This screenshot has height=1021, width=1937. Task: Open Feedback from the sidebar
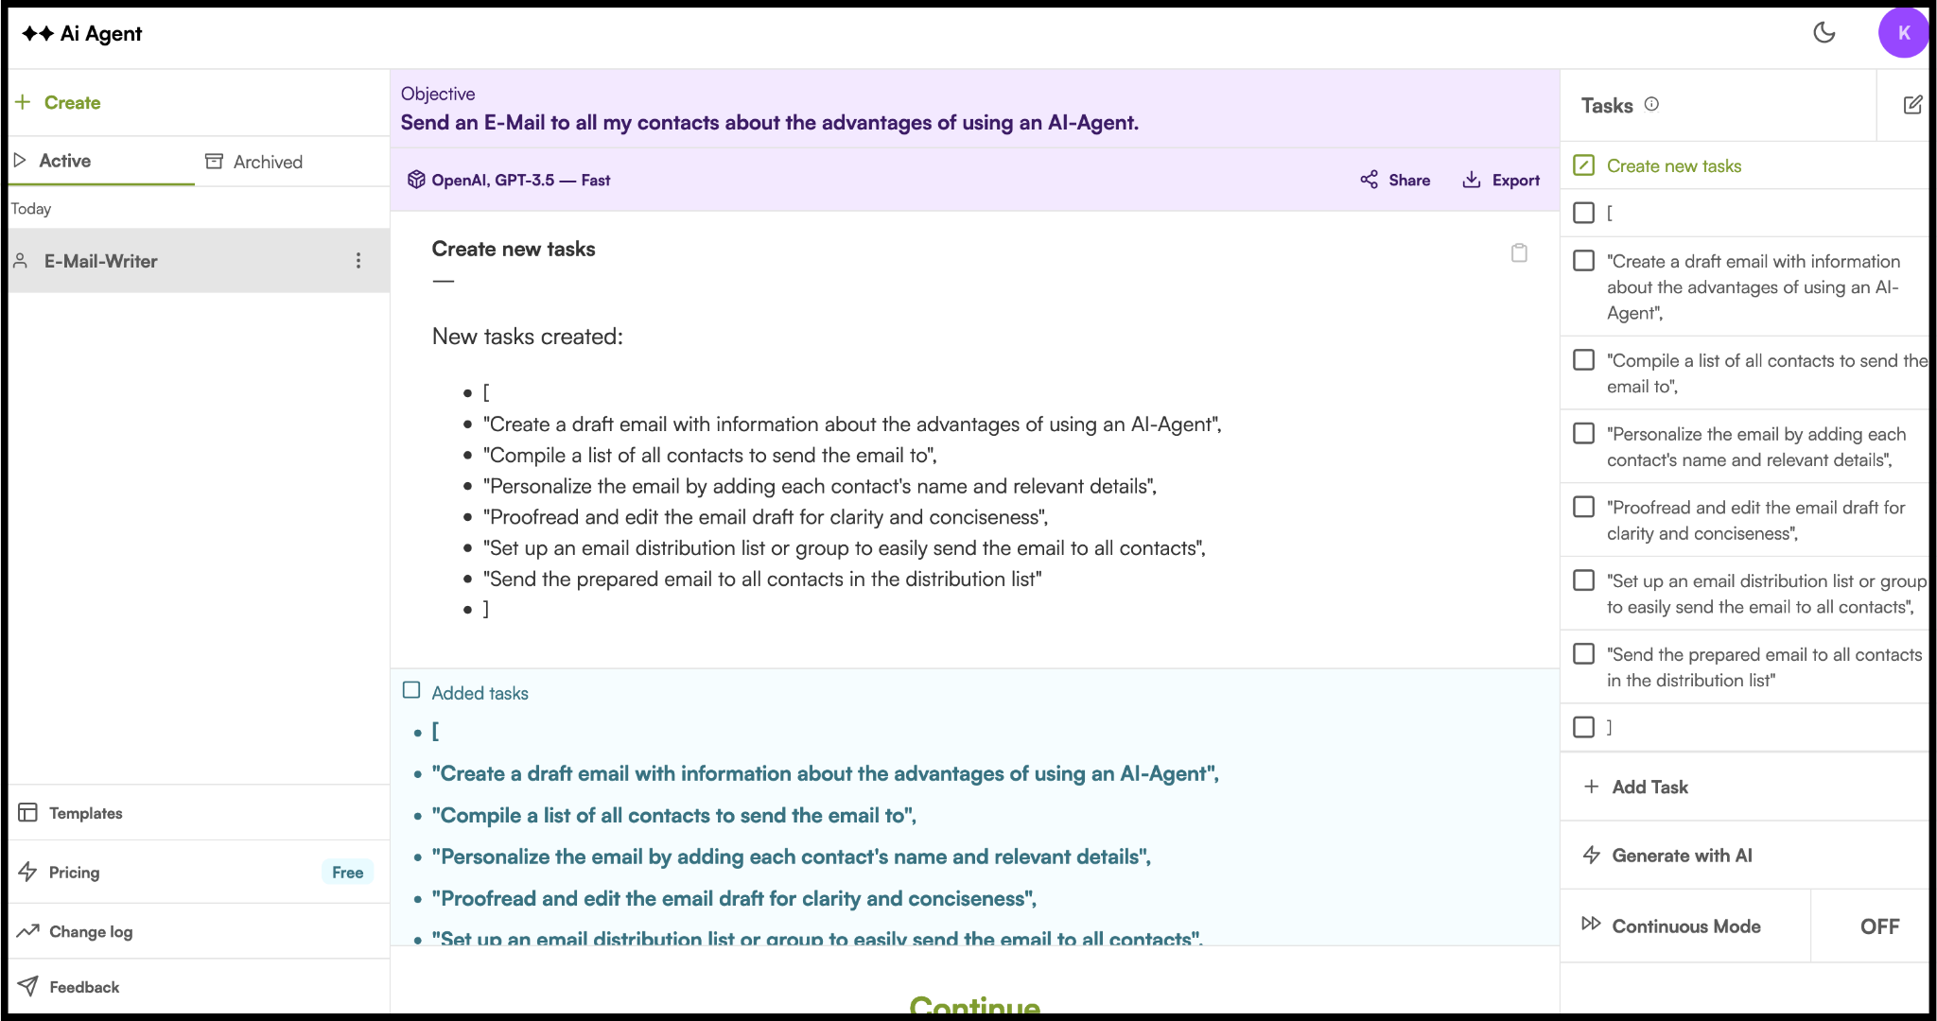tap(84, 987)
